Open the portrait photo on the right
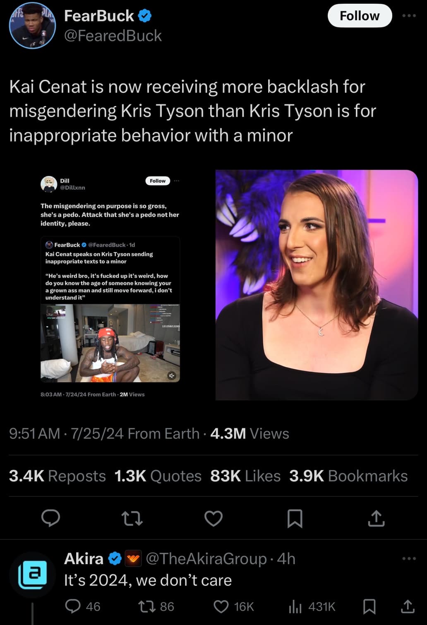 coord(317,285)
